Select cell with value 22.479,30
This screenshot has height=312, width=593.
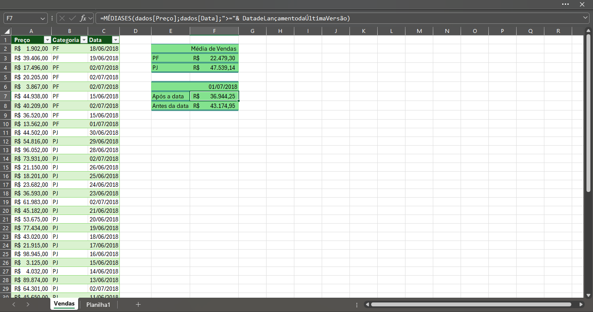click(214, 58)
